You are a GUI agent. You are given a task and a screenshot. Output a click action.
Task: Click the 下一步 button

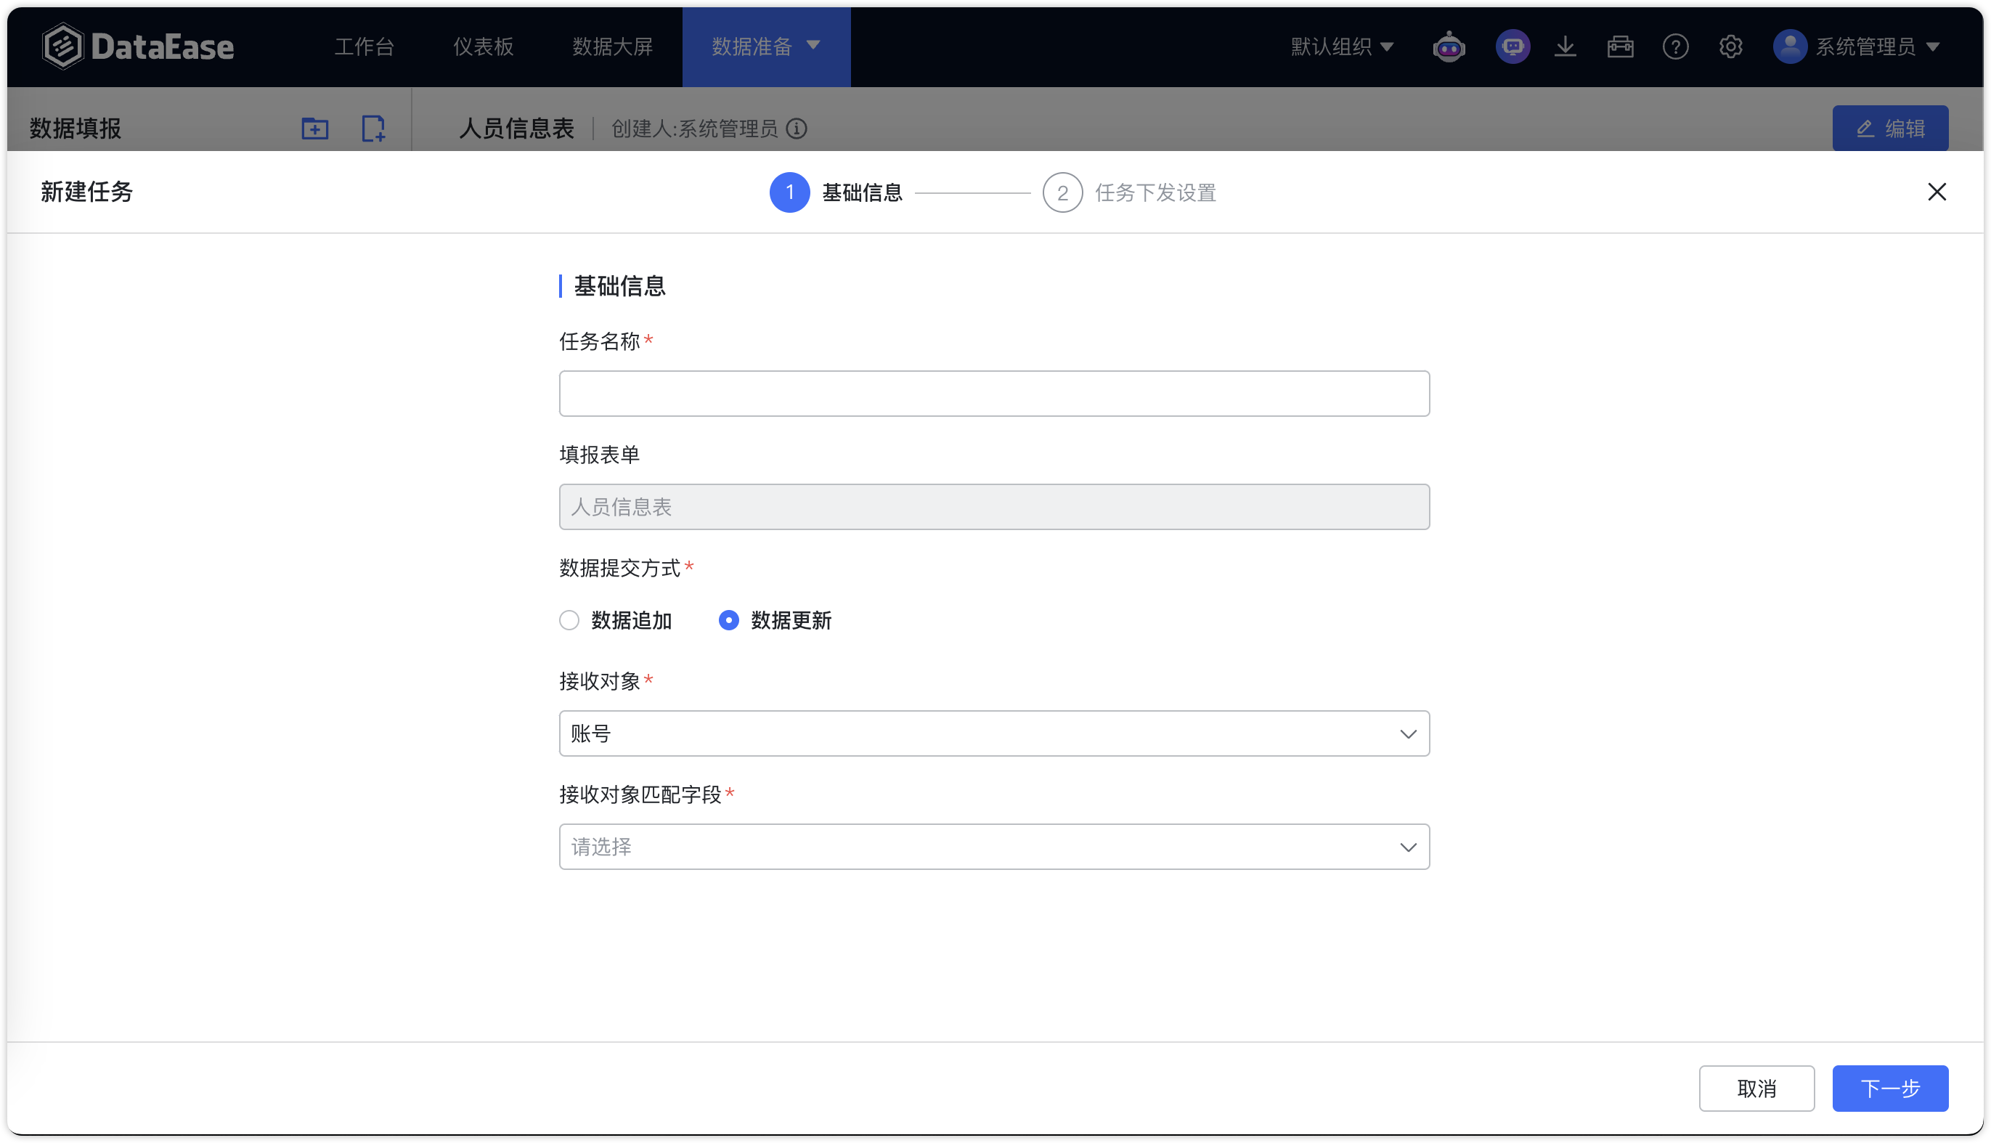1890,1088
